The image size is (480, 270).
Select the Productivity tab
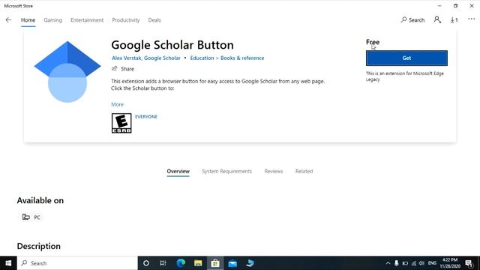[126, 20]
